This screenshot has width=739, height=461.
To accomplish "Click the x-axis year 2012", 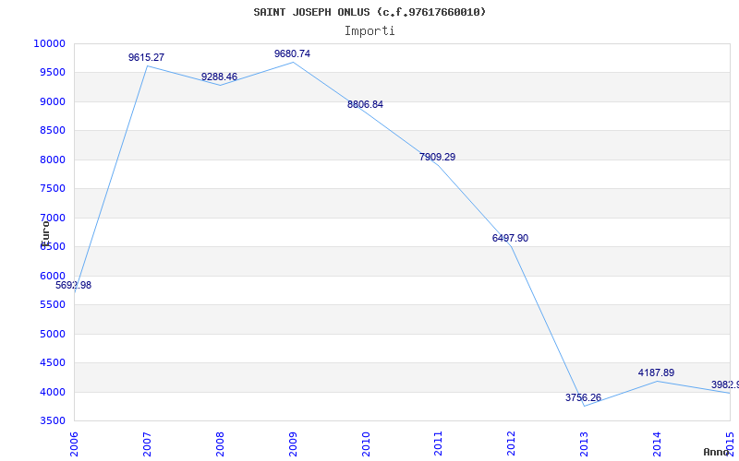I will [x=512, y=443].
